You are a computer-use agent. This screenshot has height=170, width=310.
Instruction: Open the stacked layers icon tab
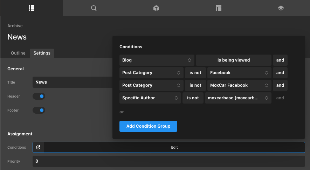(281, 8)
